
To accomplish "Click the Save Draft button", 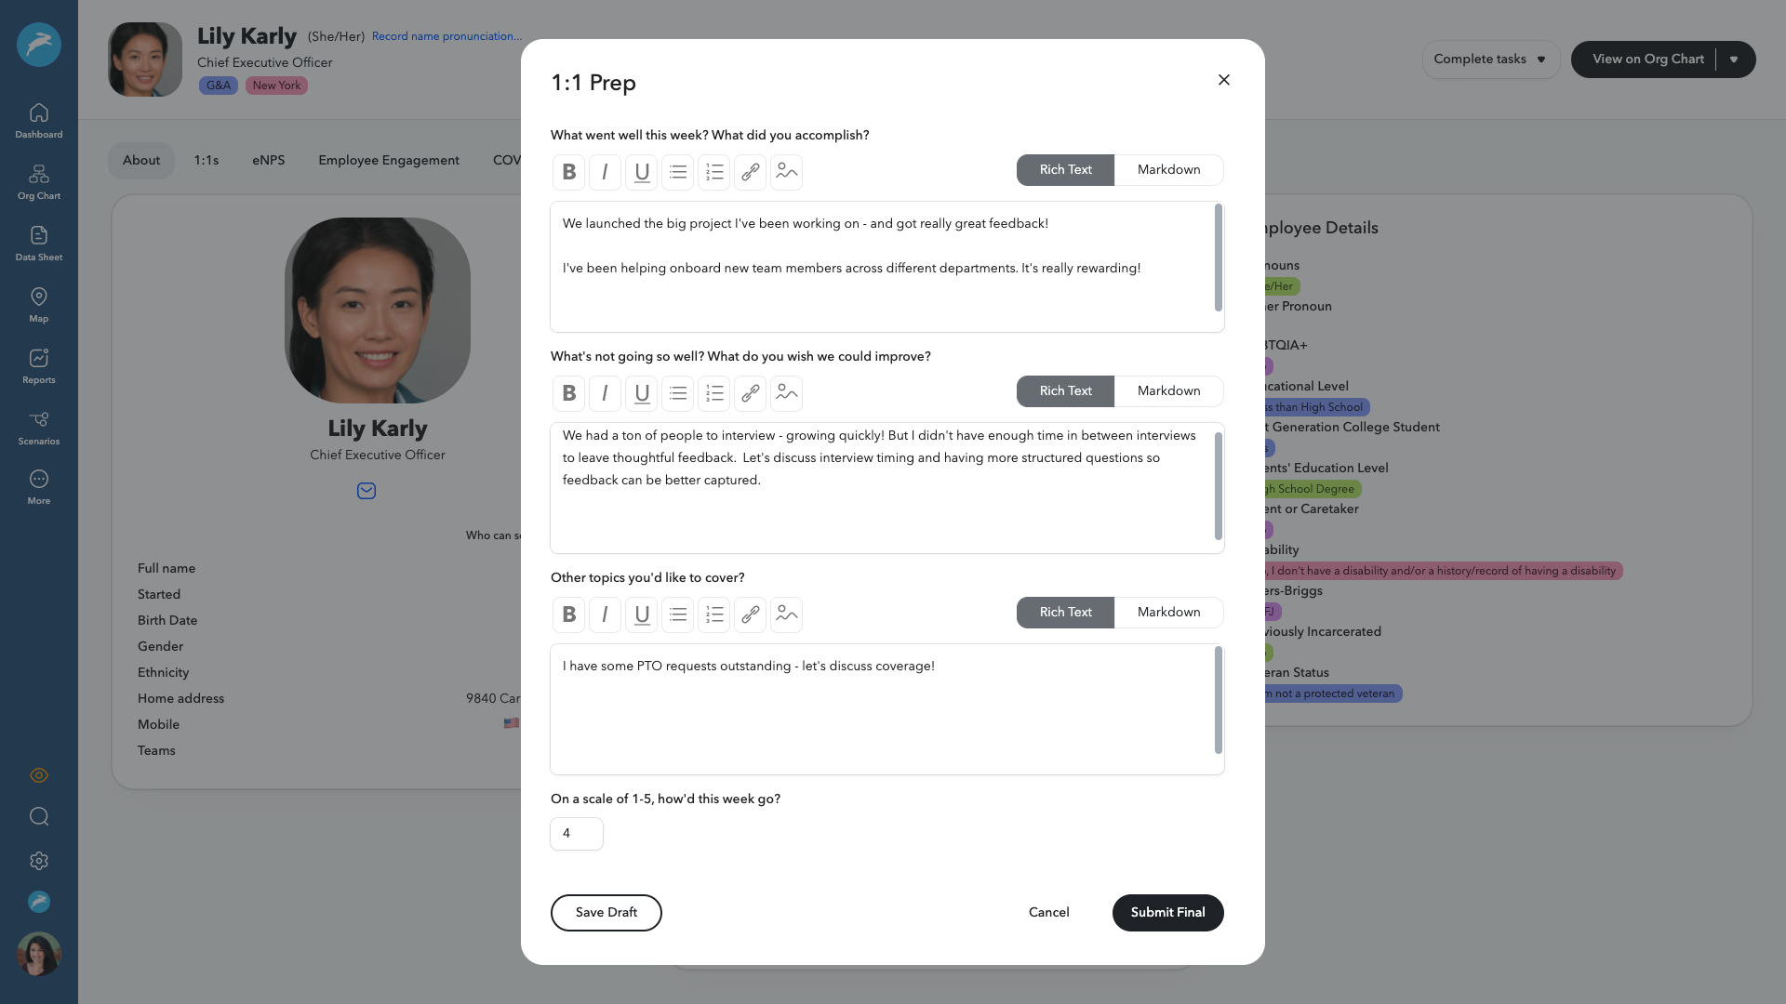I will click(606, 912).
